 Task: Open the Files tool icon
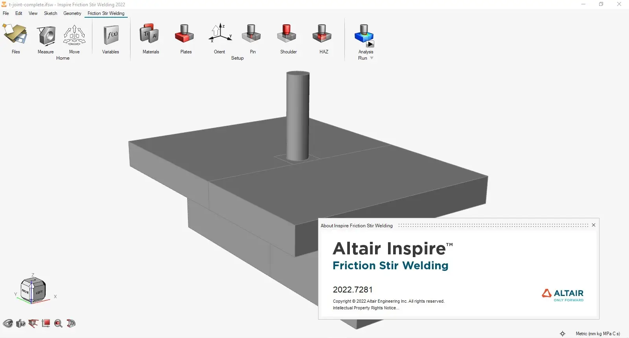[15, 34]
